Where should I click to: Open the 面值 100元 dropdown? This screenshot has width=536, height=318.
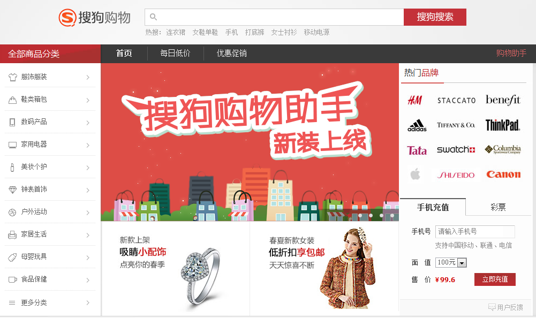click(x=451, y=262)
